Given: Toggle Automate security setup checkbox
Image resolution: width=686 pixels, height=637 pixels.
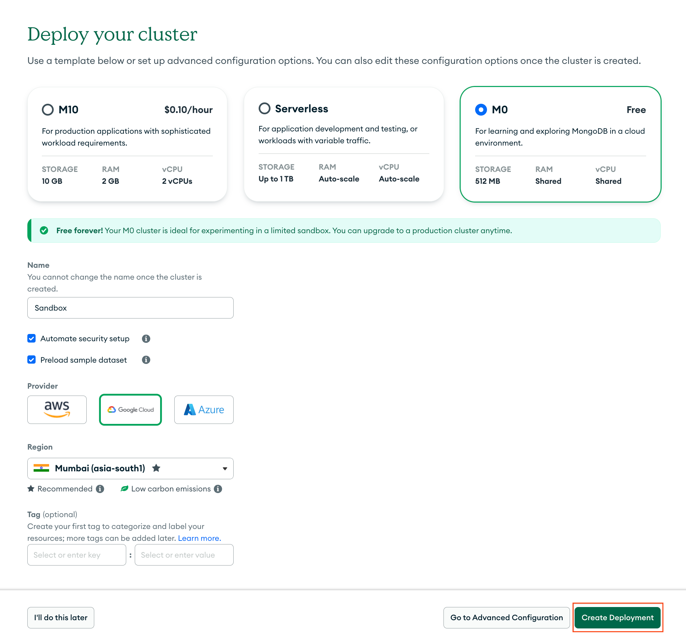Looking at the screenshot, I should 31,338.
